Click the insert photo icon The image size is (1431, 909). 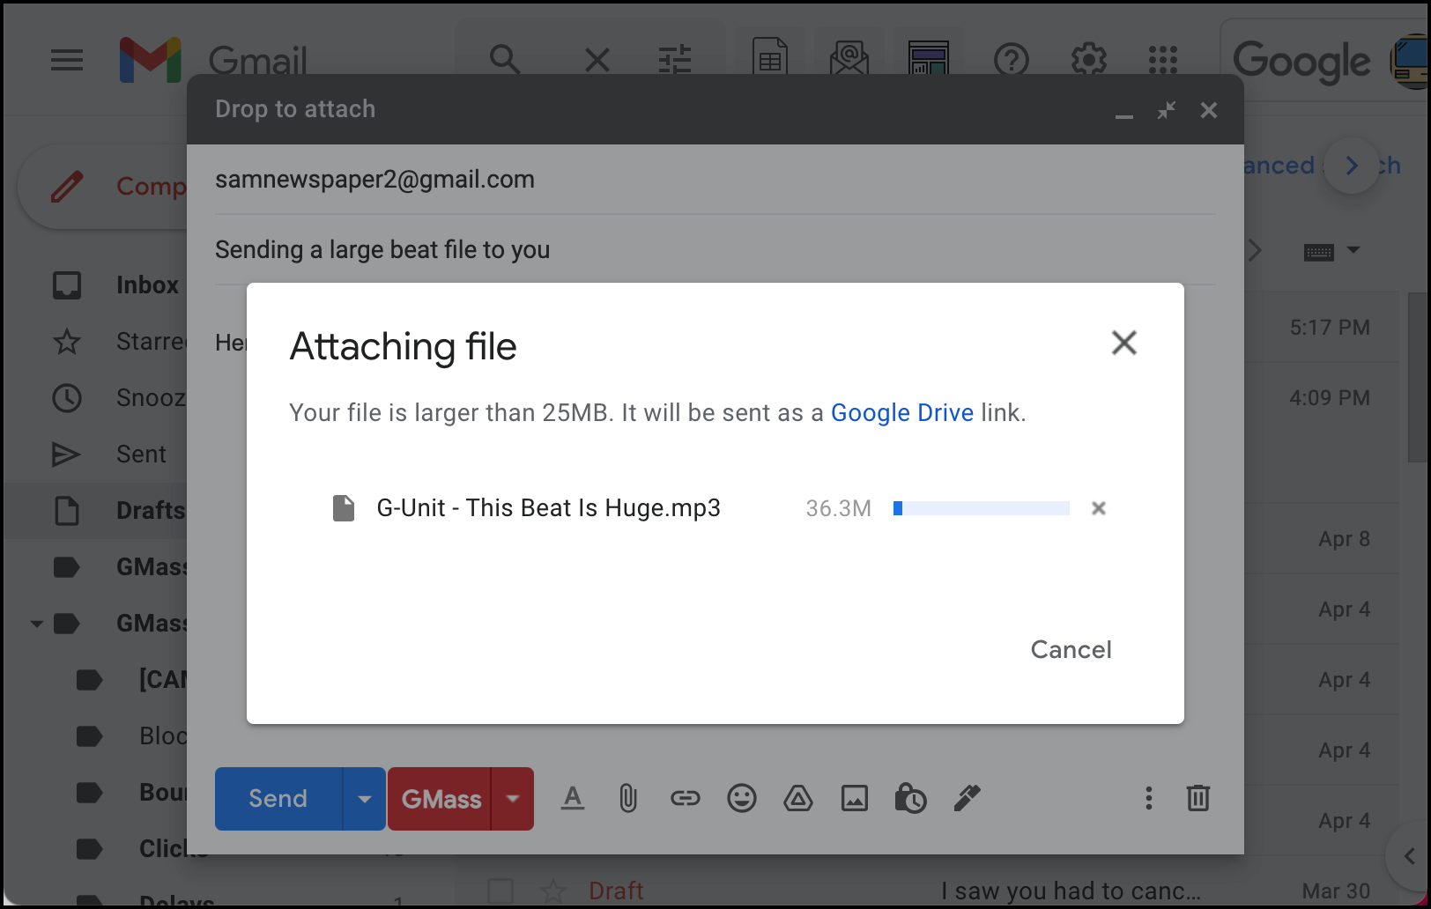pos(855,799)
